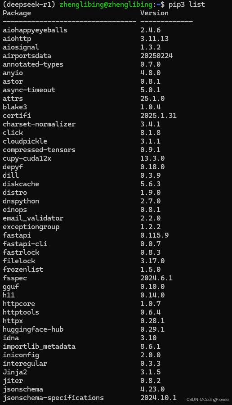Click the deepseek-r1 environment prompt prefix
232x405 pixels.
(x=29, y=4)
